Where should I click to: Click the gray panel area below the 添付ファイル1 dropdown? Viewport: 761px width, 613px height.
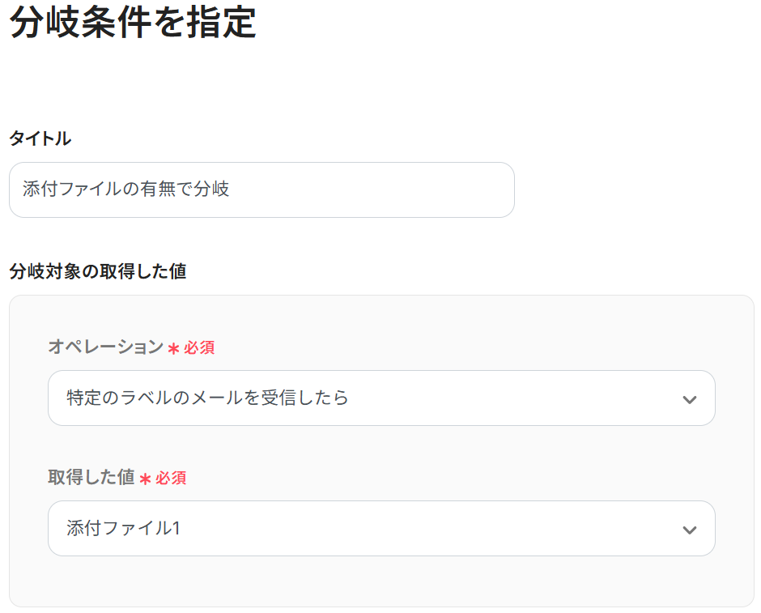[x=381, y=581]
